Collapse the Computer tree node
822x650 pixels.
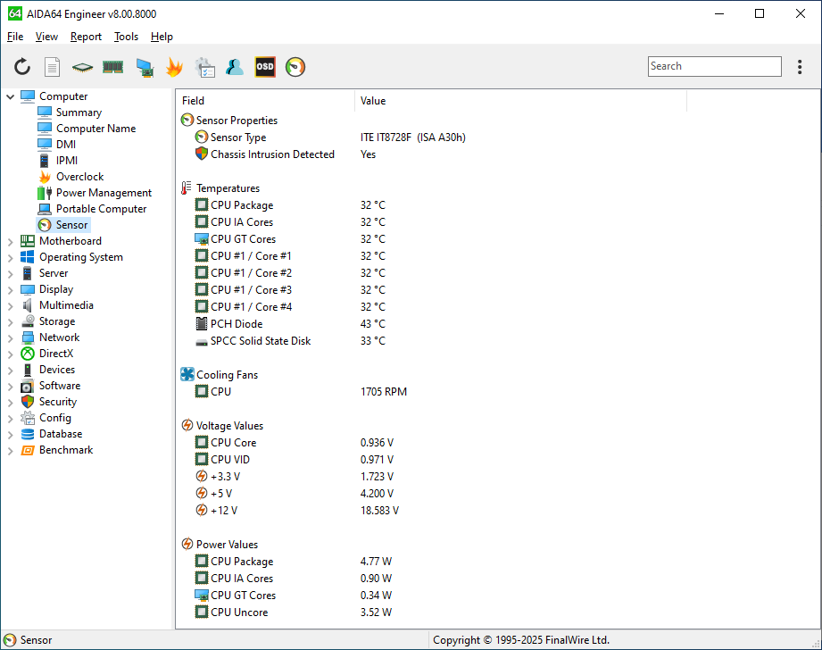click(x=10, y=96)
